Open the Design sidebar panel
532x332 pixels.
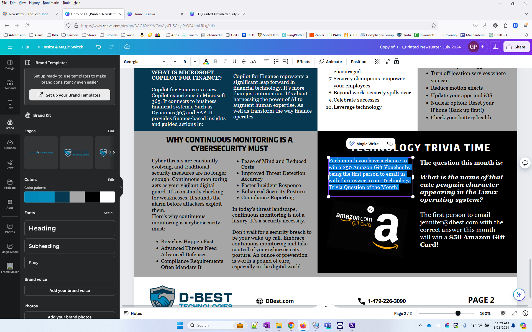(x=10, y=65)
